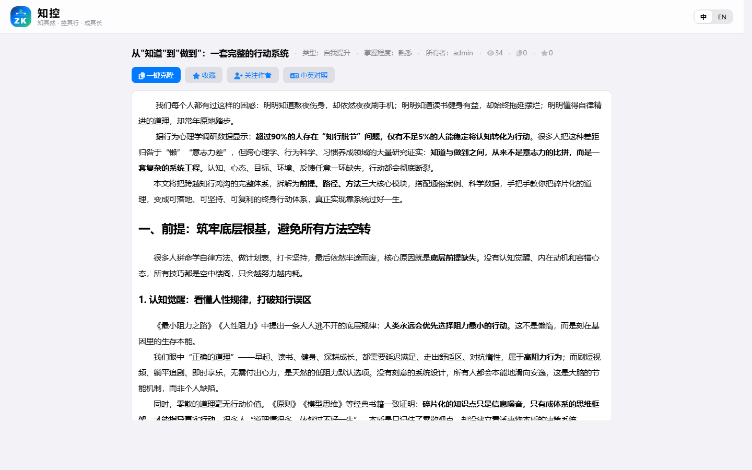The height and width of the screenshot is (470, 752).
Task: Click the 类型: 自我提升 label
Action: [326, 53]
